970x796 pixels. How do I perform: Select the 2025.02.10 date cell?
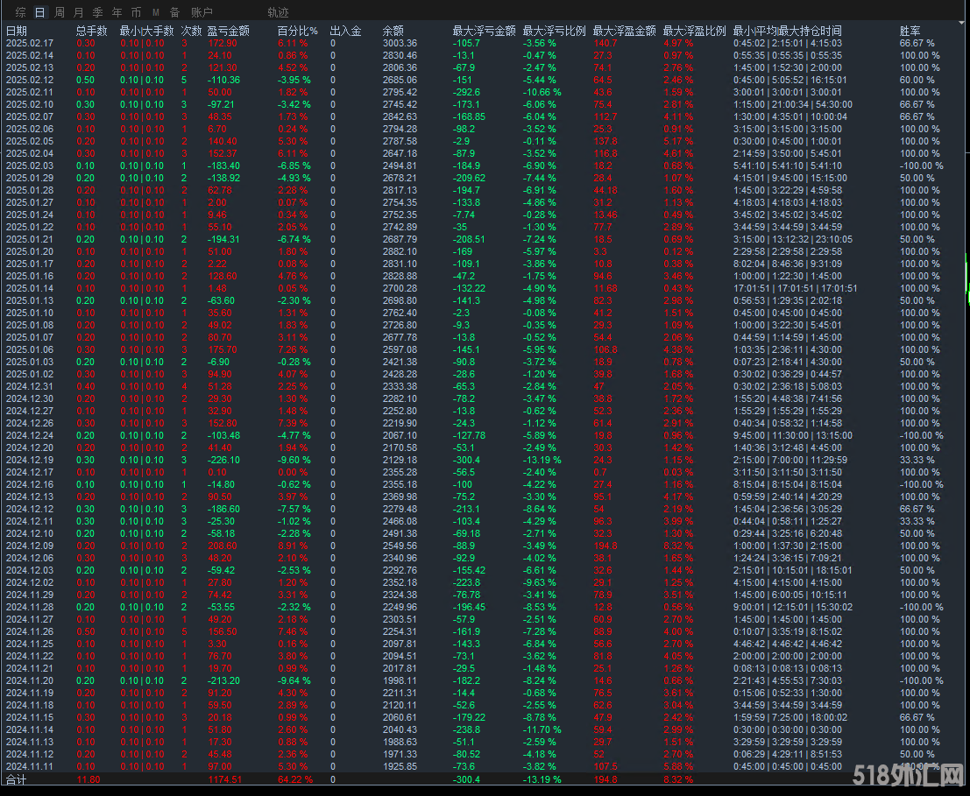(30, 104)
